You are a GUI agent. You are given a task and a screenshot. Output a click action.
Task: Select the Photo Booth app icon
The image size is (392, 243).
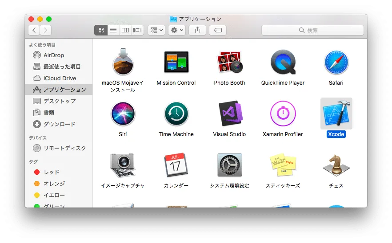229,62
